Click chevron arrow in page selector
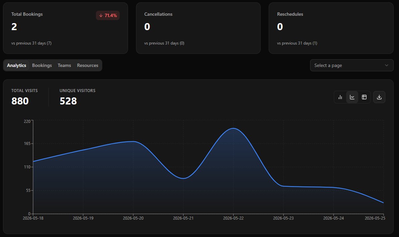Viewport: 399px width, 237px height. (387, 66)
